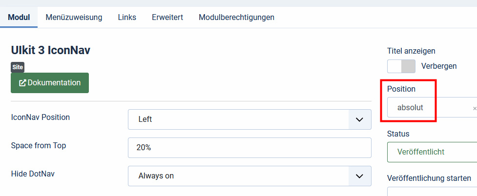The height and width of the screenshot is (196, 477).
Task: Open the Dokumentation external link icon
Action: pyautogui.click(x=22, y=83)
